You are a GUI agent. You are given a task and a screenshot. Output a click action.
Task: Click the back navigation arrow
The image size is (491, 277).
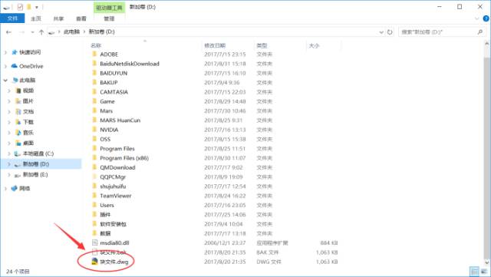(x=8, y=32)
